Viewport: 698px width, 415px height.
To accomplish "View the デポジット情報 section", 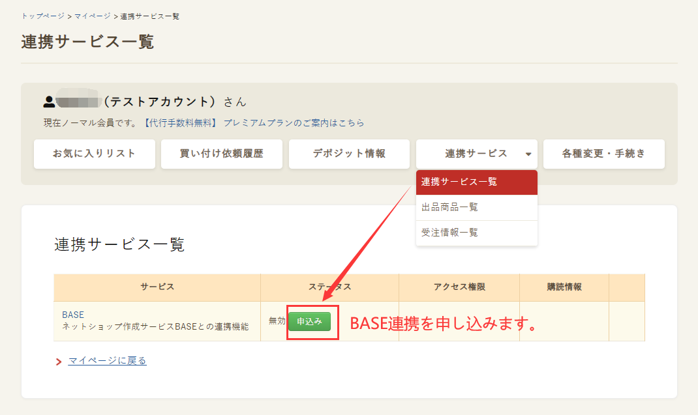I will [x=349, y=154].
